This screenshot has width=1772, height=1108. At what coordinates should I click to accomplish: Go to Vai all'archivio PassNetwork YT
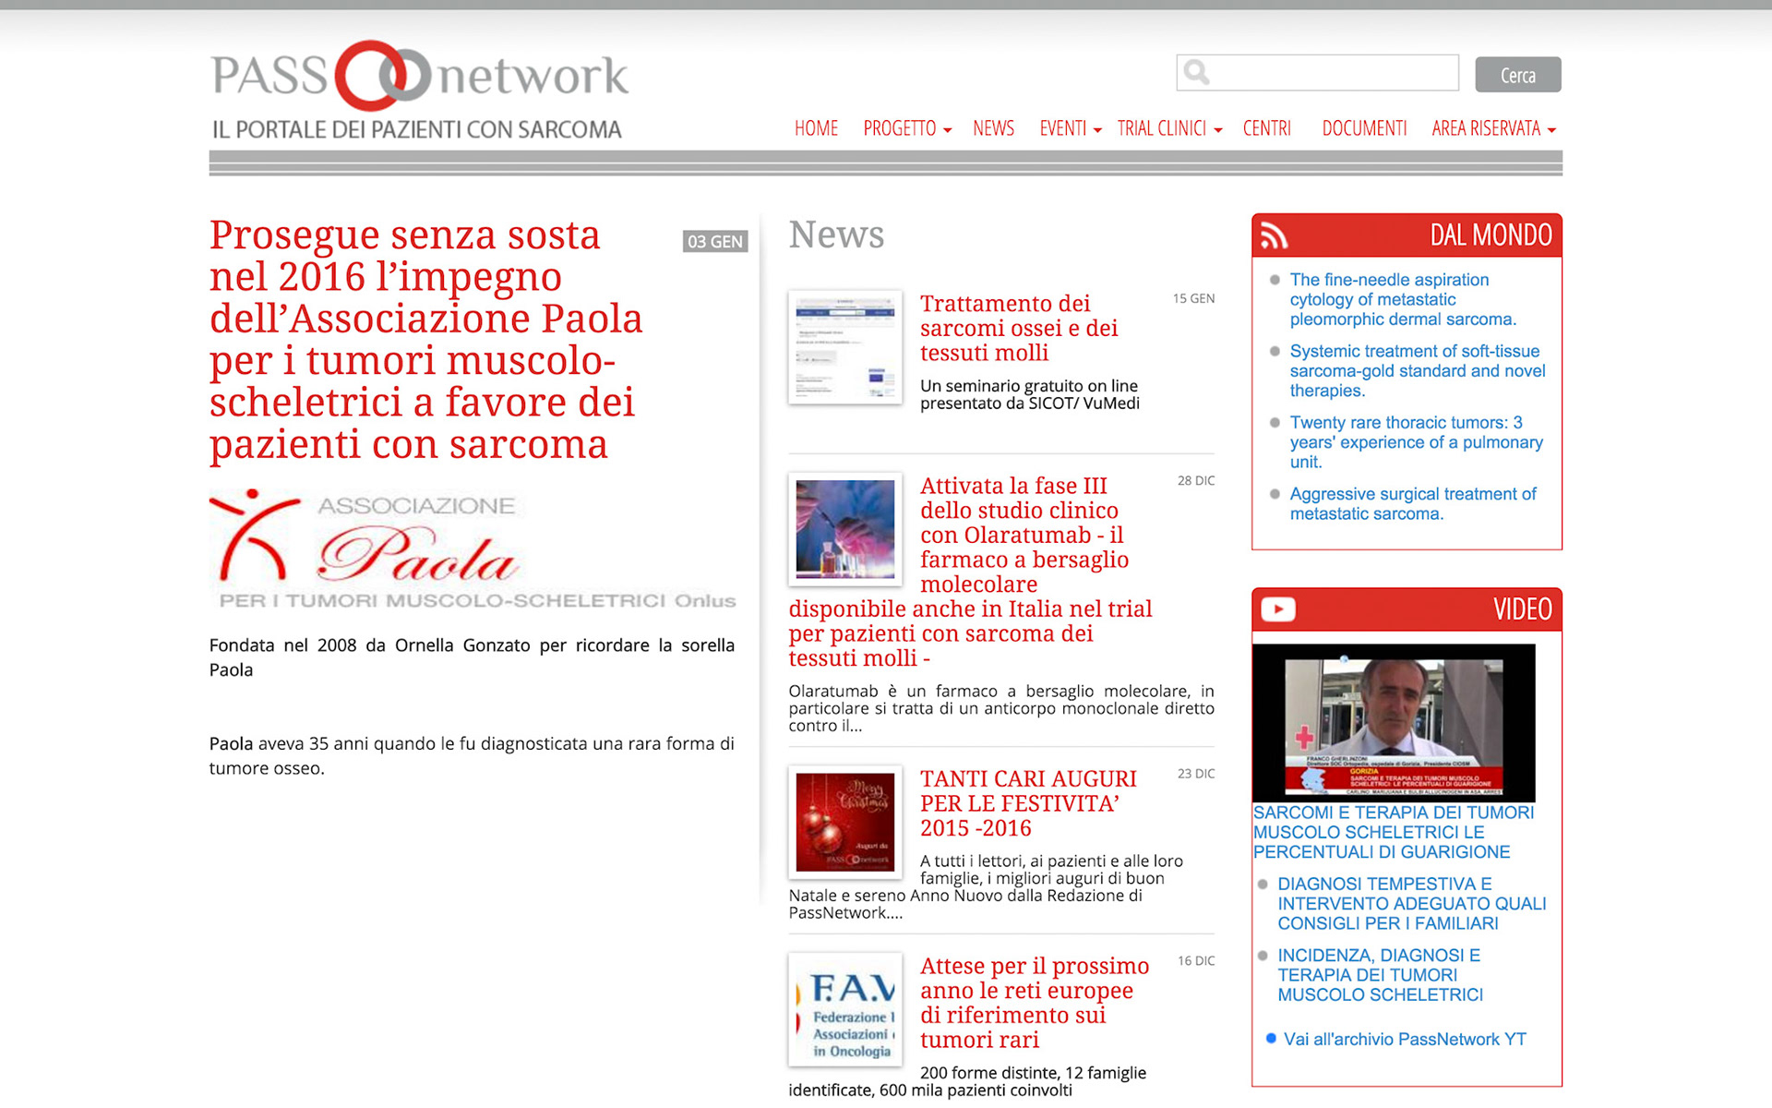[1405, 1040]
